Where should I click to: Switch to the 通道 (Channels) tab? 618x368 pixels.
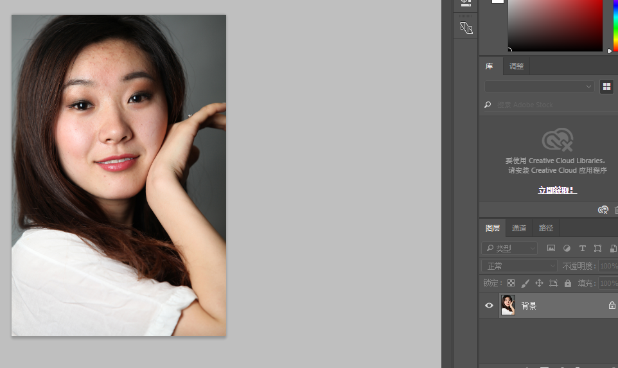(518, 228)
